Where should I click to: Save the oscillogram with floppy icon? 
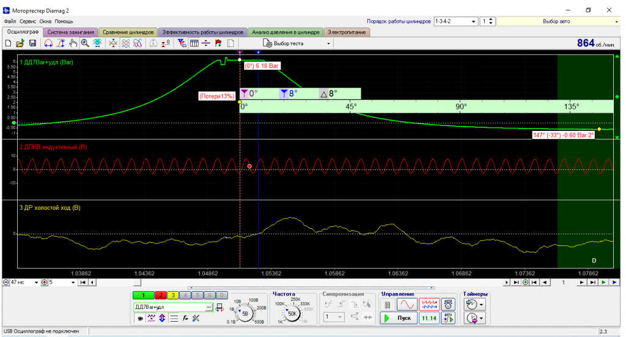point(32,43)
